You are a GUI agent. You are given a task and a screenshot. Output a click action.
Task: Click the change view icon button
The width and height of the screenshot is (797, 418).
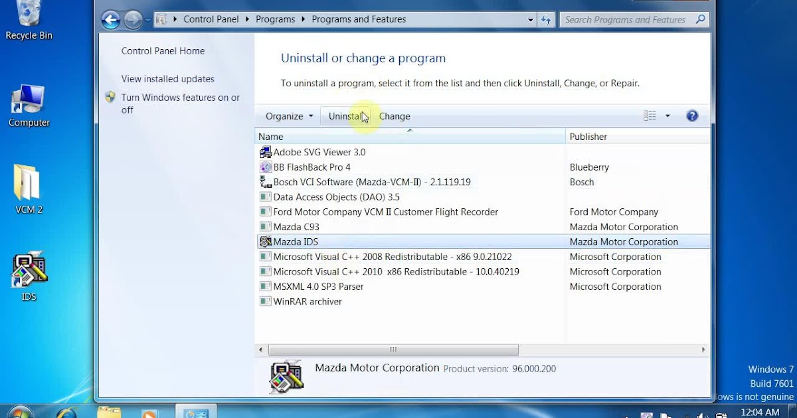click(650, 116)
